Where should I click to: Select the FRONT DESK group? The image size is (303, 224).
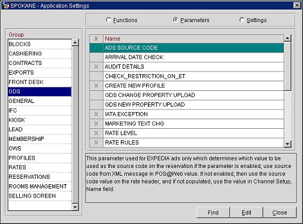tap(40, 82)
